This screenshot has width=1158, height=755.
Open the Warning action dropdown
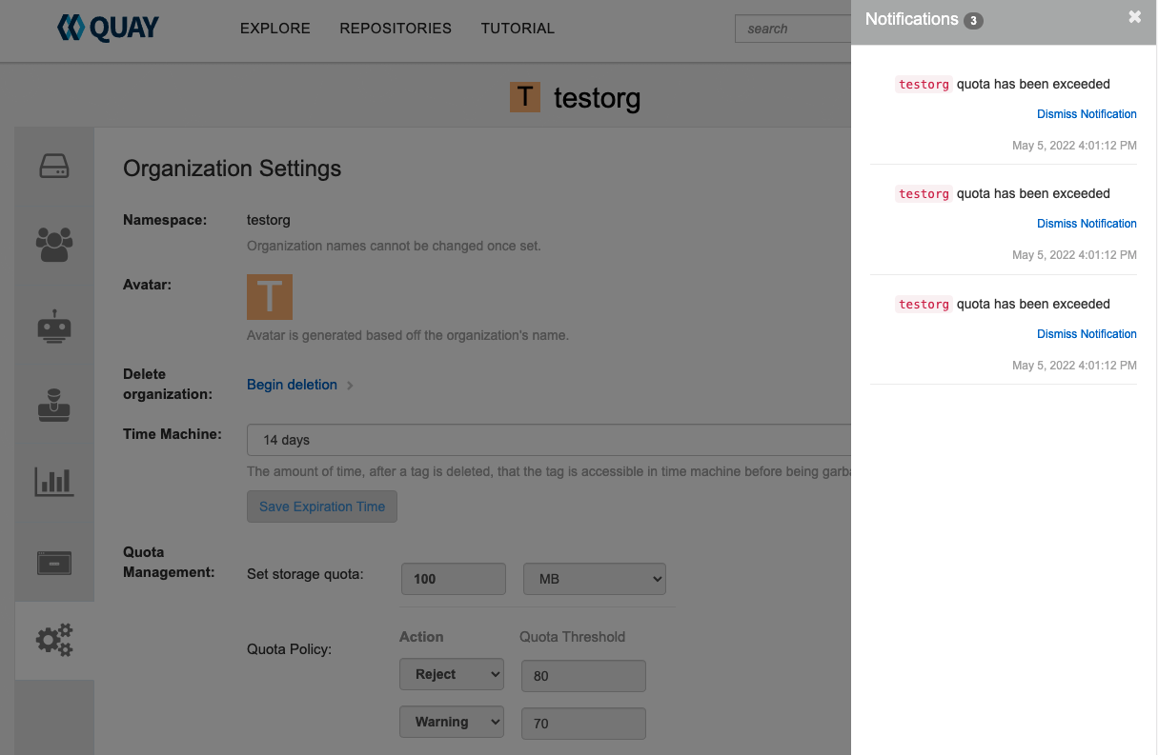(451, 722)
